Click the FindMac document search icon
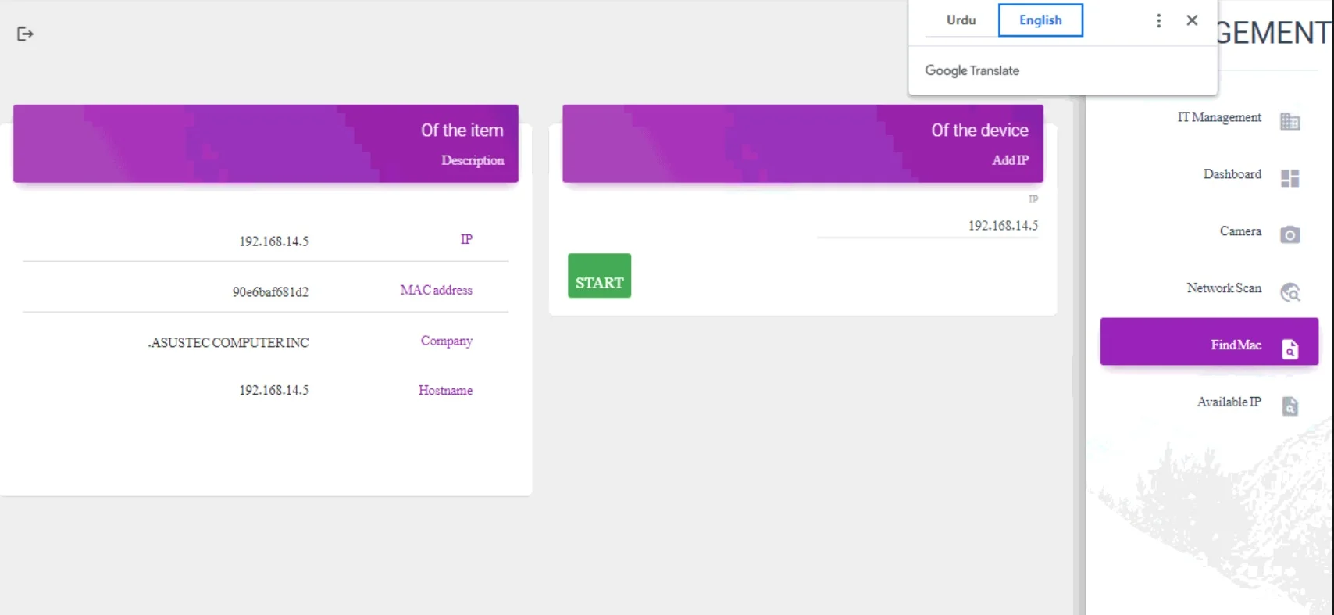 (1289, 349)
